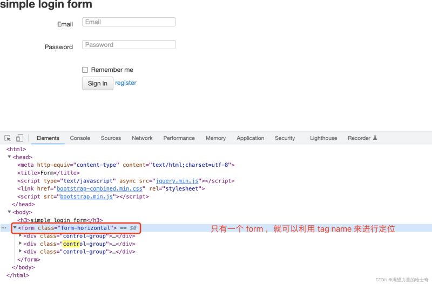
Task: Open the jquery.min.js source link
Action: click(x=177, y=181)
